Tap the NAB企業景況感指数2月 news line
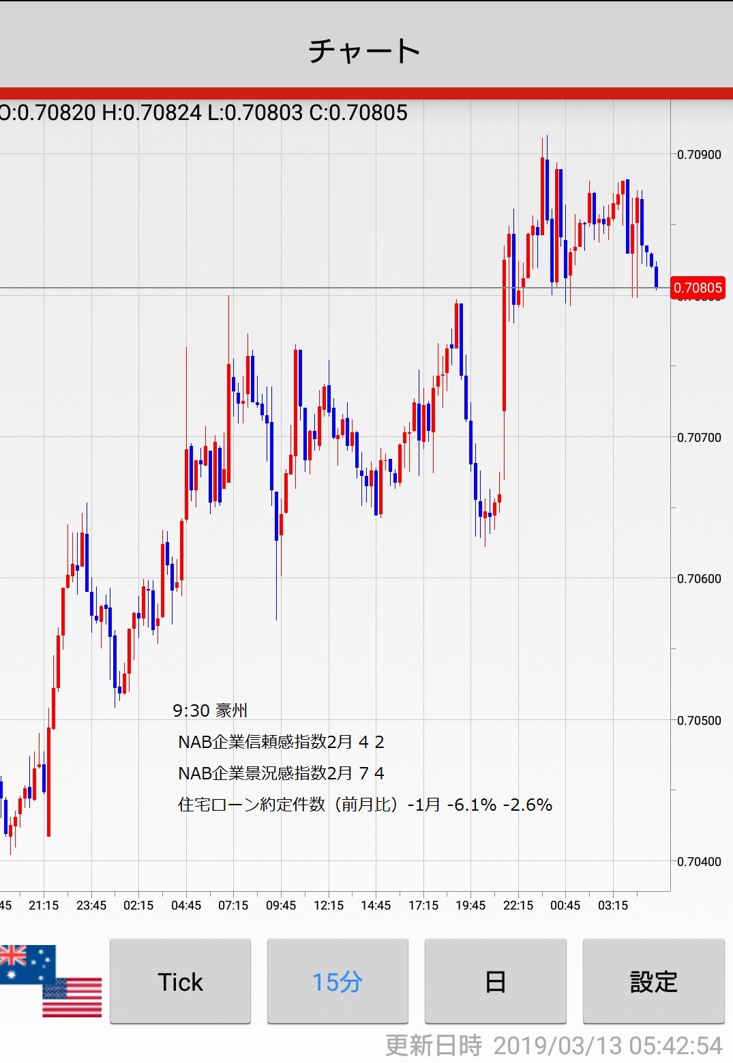Screen dimensions: 733x1063 click(x=281, y=773)
